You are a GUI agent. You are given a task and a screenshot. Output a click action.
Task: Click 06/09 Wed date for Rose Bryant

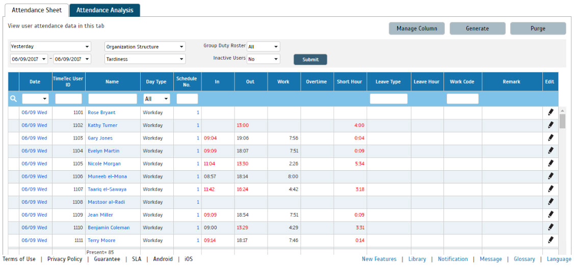(35, 112)
